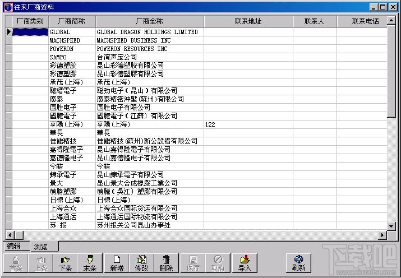
Task: Select the address cell containing 122
Action: pyautogui.click(x=248, y=124)
